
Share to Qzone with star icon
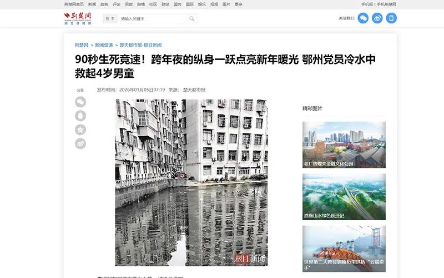pyautogui.click(x=80, y=130)
